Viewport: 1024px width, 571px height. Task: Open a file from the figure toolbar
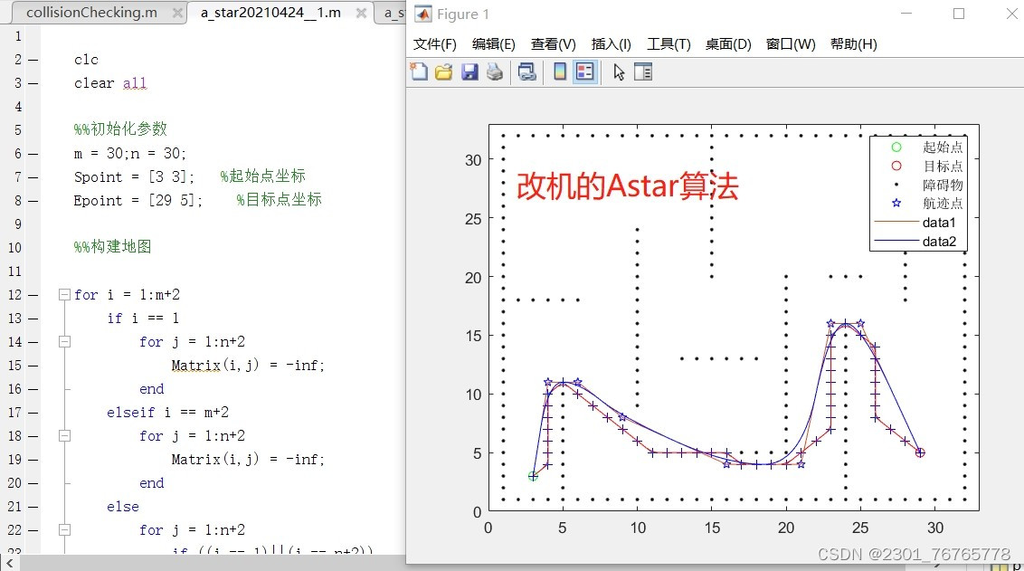[x=442, y=71]
